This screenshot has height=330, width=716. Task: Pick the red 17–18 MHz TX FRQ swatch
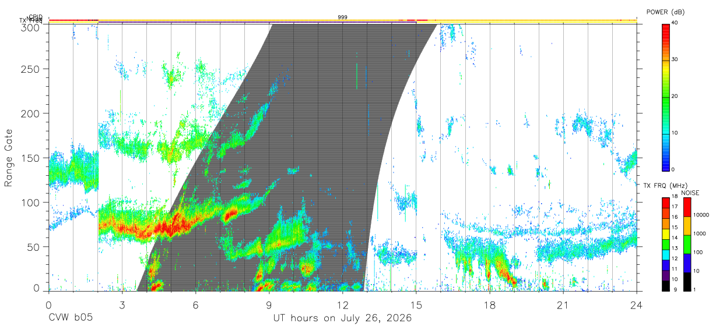pos(665,203)
